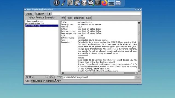Viewport: 175px width, 98px height.
Task: Click the TCE path field
Action: [99, 77]
